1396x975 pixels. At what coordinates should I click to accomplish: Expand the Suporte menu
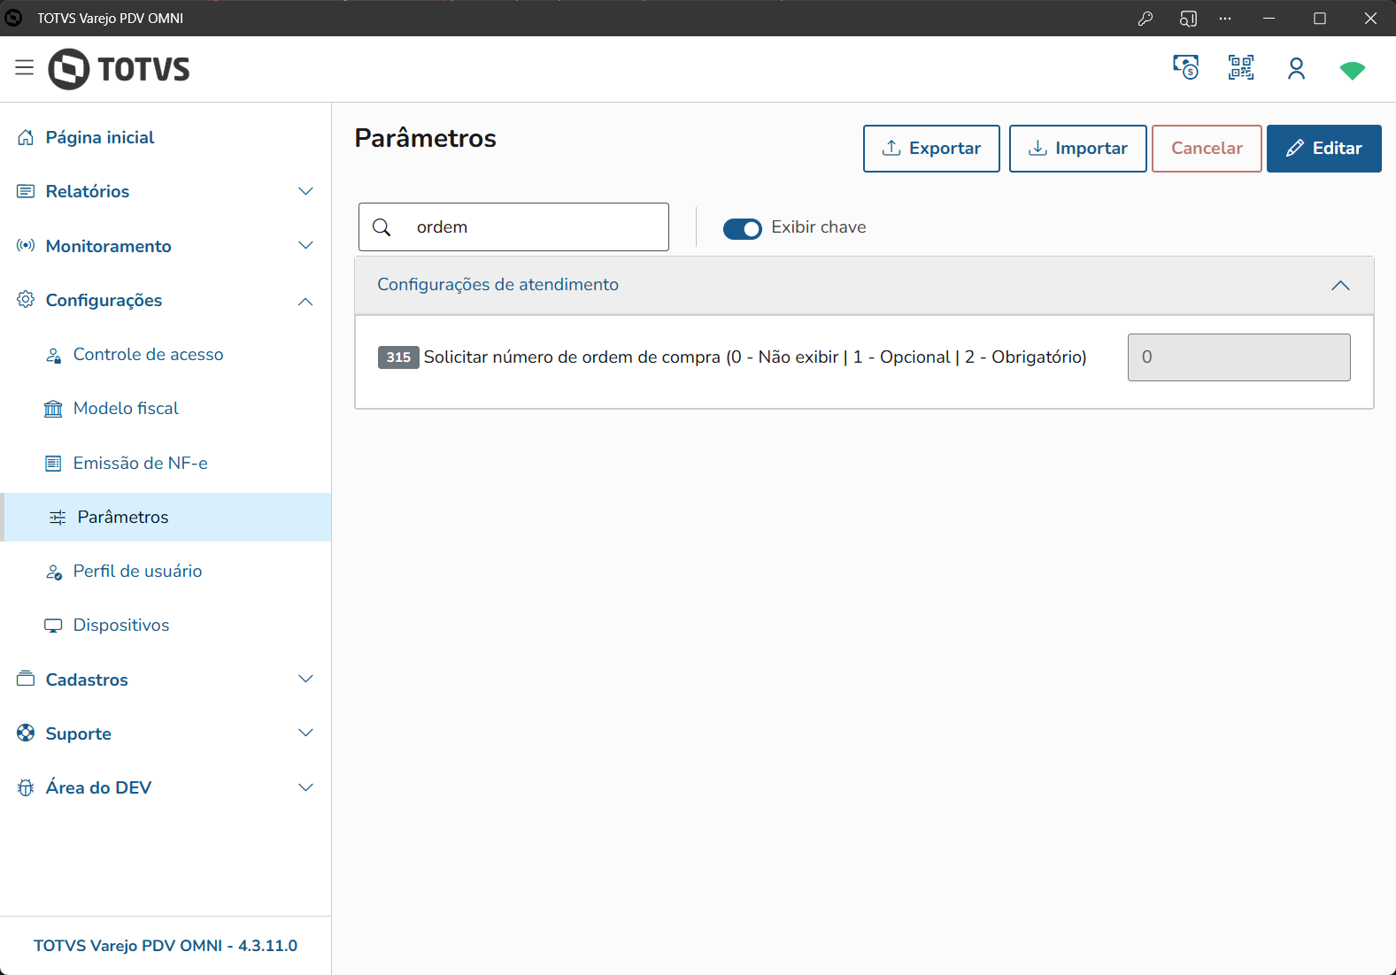pyautogui.click(x=166, y=733)
